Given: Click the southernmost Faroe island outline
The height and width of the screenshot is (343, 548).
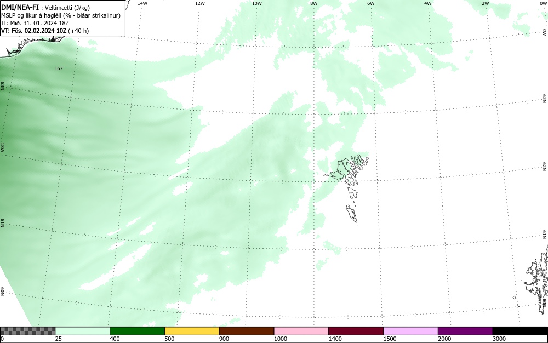Looking at the screenshot, I should point(352,213).
